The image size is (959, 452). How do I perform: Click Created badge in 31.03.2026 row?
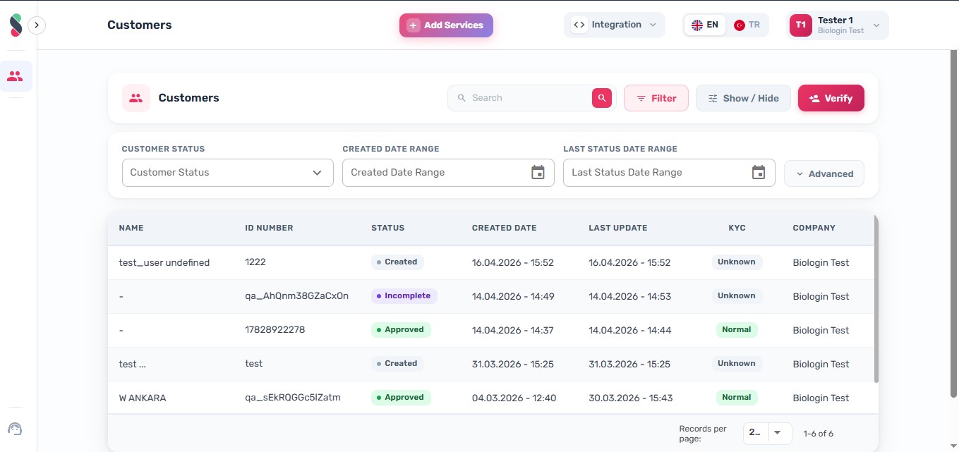click(397, 363)
